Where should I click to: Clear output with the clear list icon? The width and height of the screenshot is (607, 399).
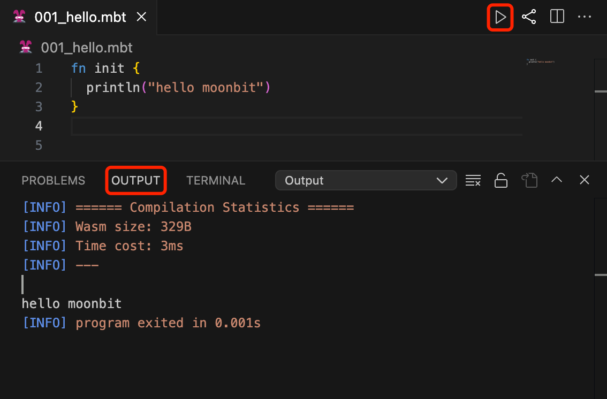click(x=473, y=180)
